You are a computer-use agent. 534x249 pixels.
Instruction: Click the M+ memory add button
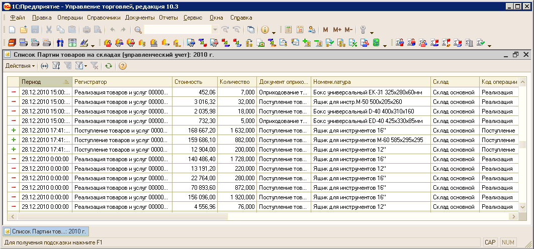(x=337, y=30)
